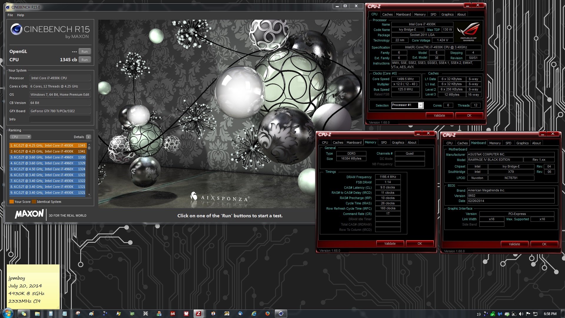Expand the ranking Details arrow
The width and height of the screenshot is (565, 318).
pos(89,137)
